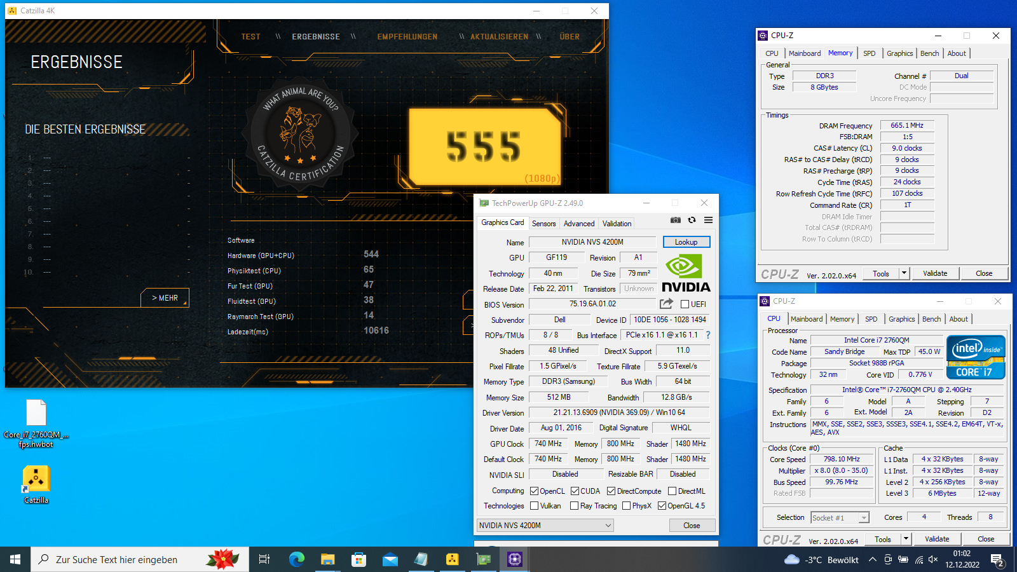This screenshot has height=572, width=1017.
Task: Open the EMPFEHLUNGEN tab in Catzilla
Action: click(407, 37)
